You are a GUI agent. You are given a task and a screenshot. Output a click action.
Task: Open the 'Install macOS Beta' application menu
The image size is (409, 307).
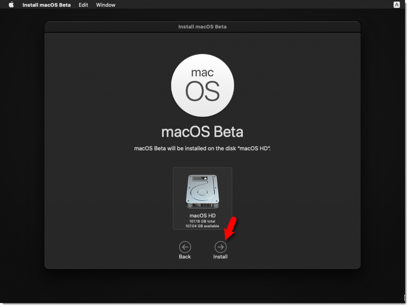click(x=46, y=5)
